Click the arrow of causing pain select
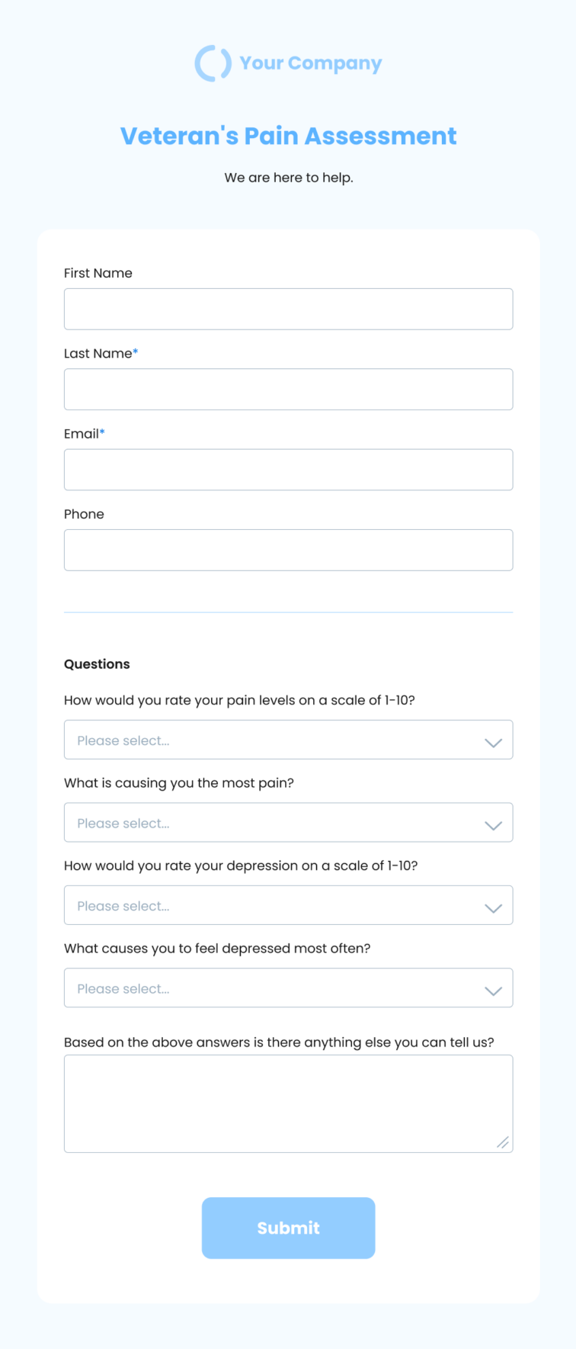The image size is (576, 1349). coord(494,825)
